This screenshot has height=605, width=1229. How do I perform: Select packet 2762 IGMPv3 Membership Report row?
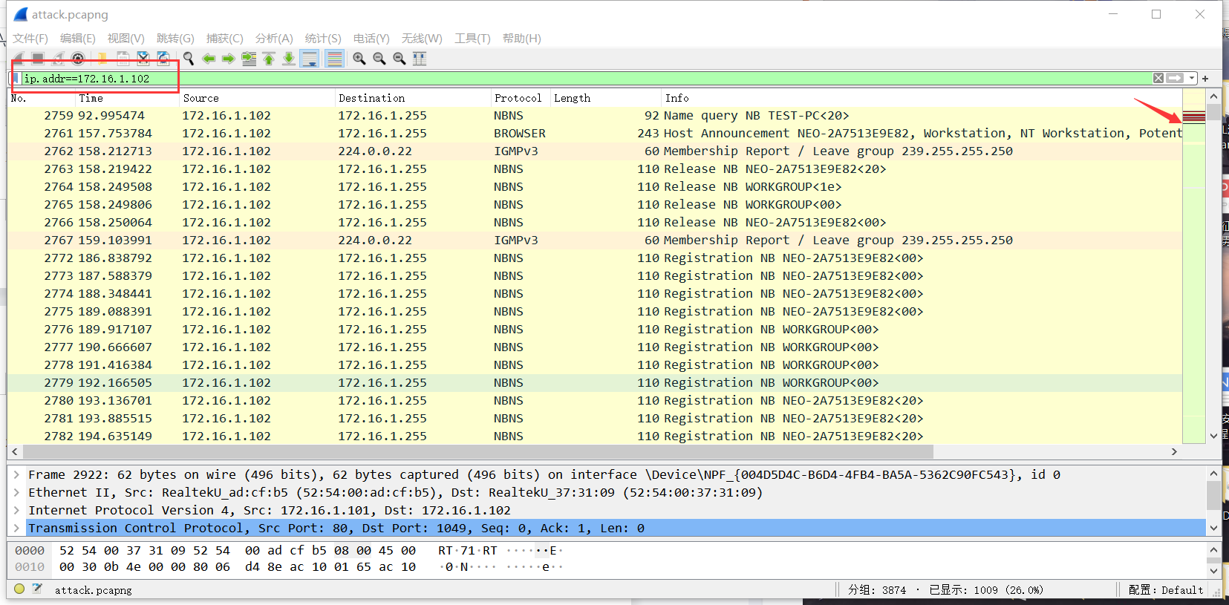click(595, 151)
